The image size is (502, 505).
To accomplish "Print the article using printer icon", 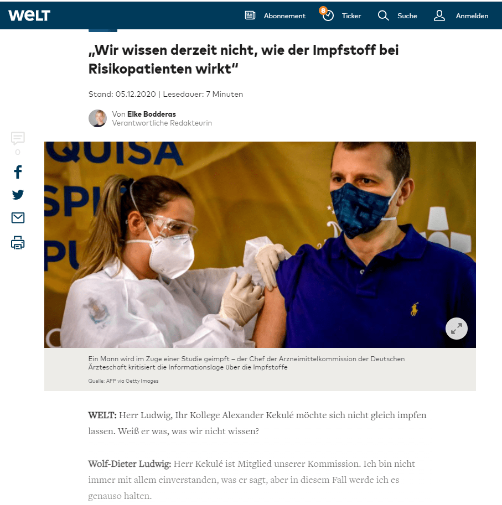I will (18, 242).
